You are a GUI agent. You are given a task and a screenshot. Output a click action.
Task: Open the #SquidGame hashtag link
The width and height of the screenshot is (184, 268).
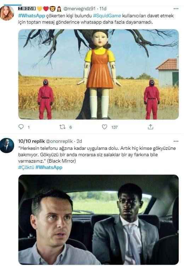click(107, 16)
